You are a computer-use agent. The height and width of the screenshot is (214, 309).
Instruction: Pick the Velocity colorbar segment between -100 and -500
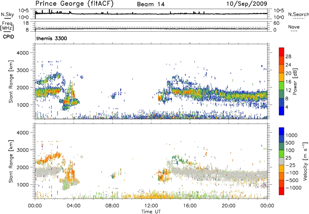282,176
